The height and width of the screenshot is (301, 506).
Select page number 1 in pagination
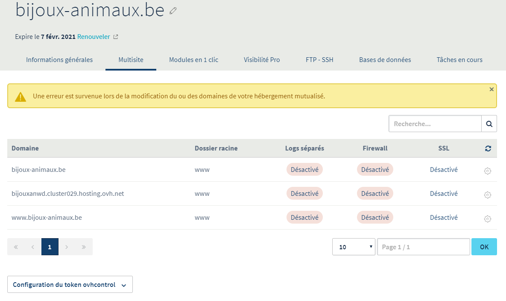[x=50, y=247]
